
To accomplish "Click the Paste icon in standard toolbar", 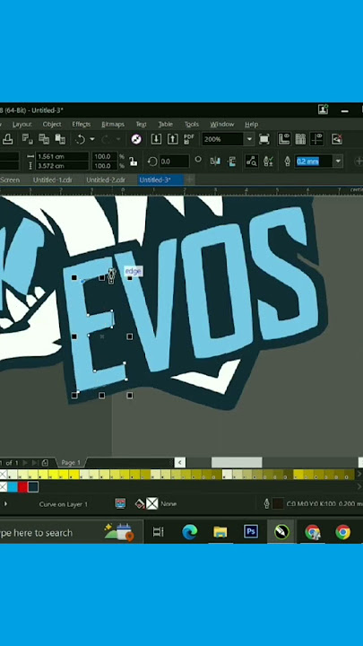I will (60, 139).
